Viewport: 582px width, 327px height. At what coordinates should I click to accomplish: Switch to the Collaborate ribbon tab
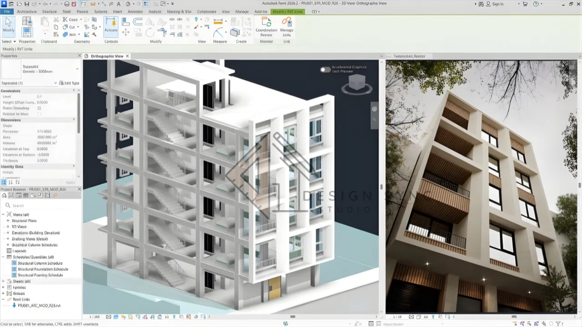click(x=207, y=11)
